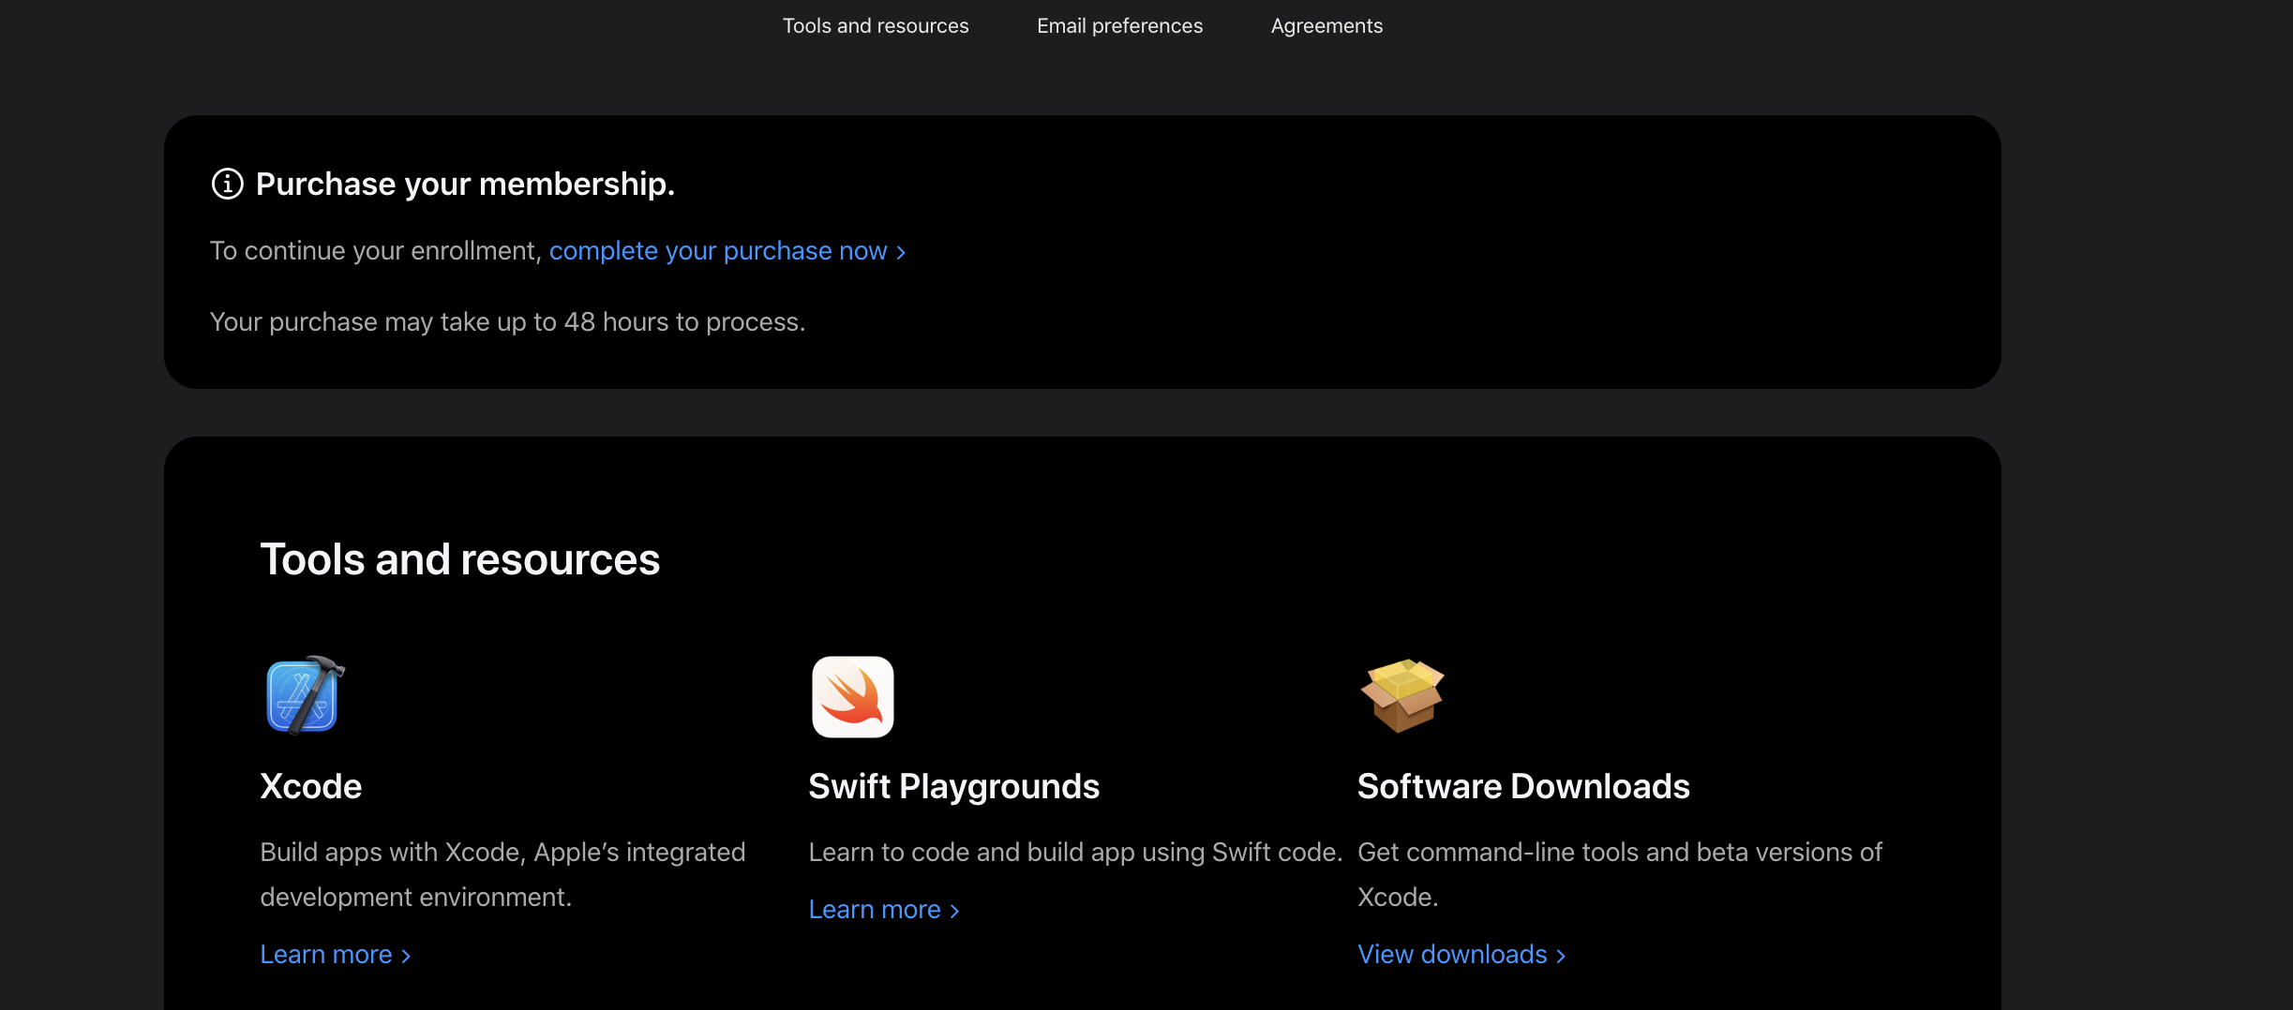Open Learn more under Swift Playgrounds
The image size is (2293, 1010).
click(875, 910)
